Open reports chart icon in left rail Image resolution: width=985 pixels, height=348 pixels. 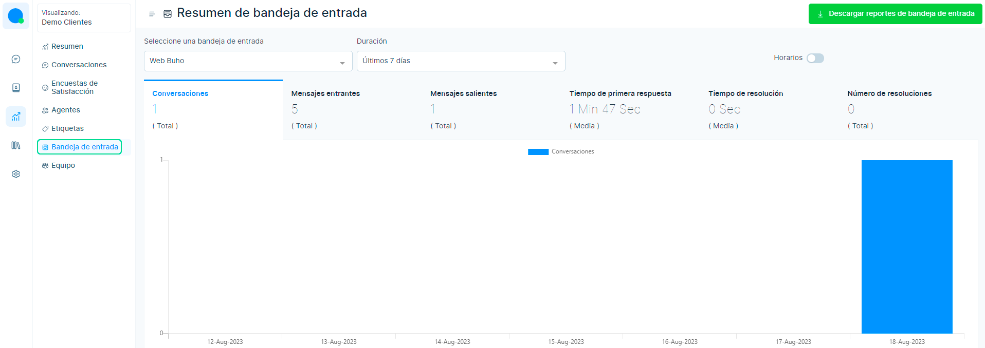[16, 117]
